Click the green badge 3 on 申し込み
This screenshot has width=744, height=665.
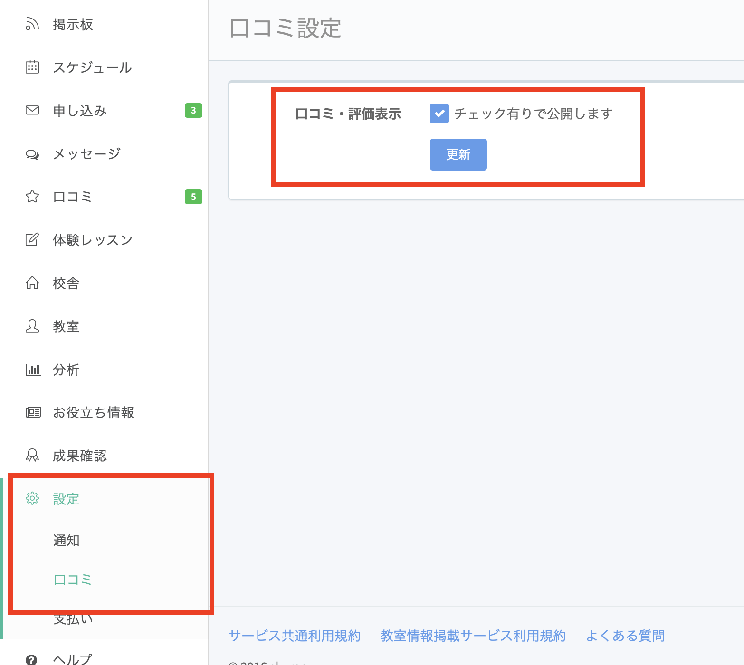(193, 110)
